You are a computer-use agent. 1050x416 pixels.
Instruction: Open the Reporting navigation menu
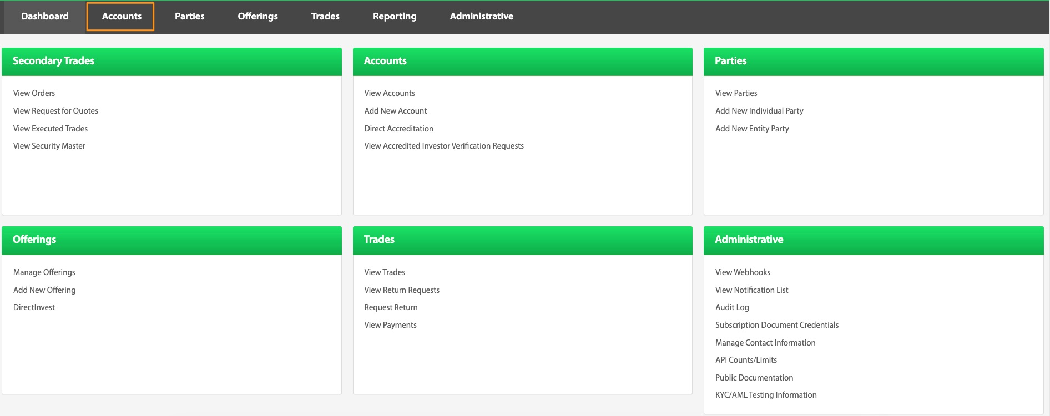[395, 16]
